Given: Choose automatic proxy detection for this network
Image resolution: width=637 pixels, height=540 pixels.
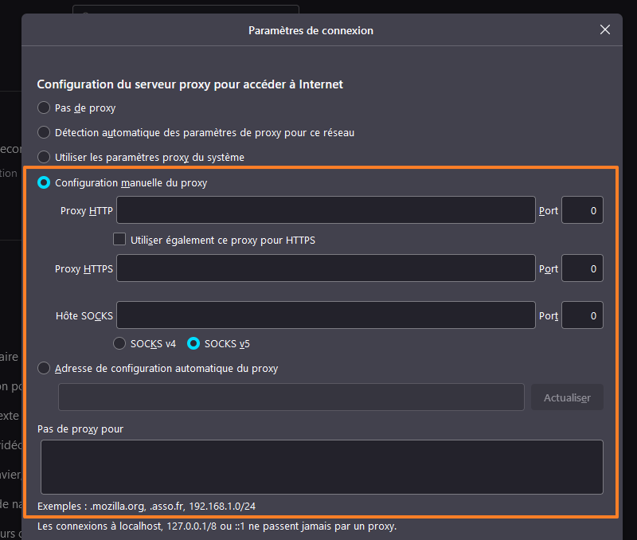Looking at the screenshot, I should point(44,132).
